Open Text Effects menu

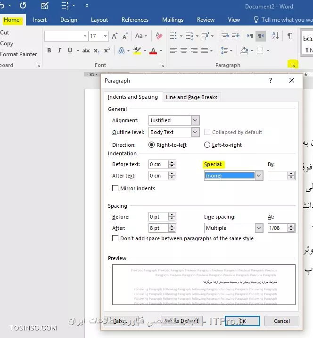[122, 51]
